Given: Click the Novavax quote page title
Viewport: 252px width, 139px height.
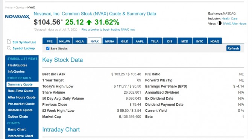Looking at the screenshot, I should click(x=95, y=14).
